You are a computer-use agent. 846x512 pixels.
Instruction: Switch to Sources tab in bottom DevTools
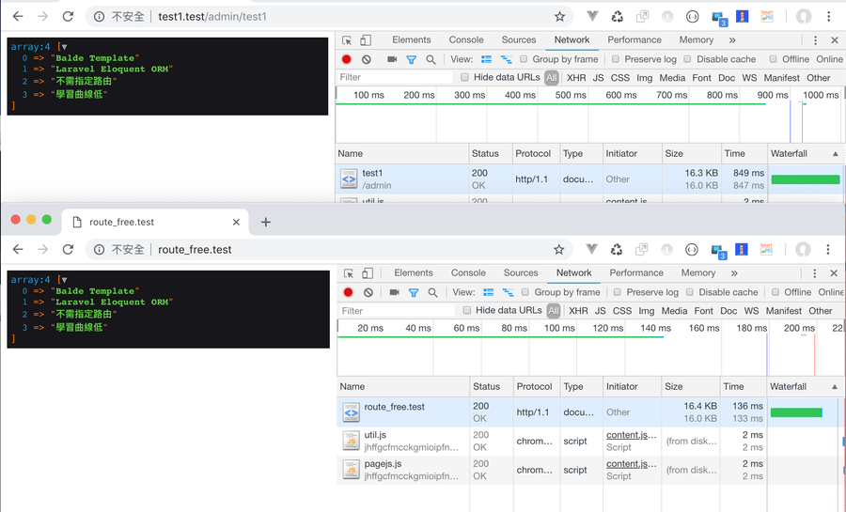tap(521, 272)
